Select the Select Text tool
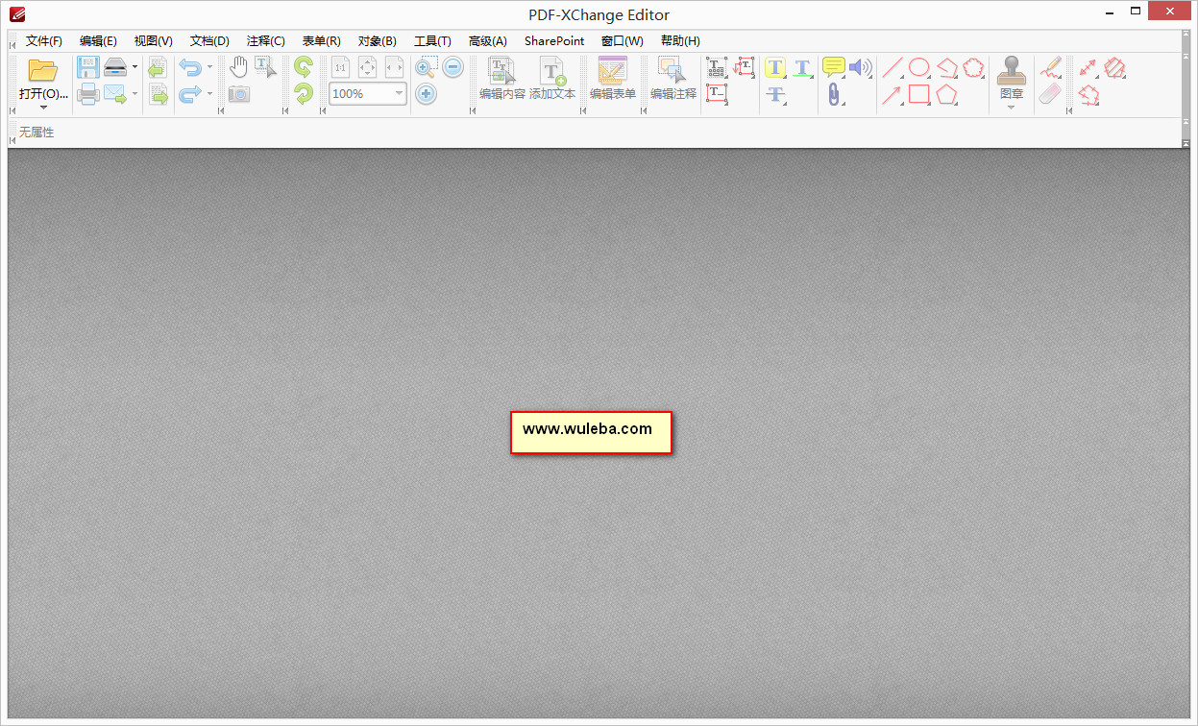1198x726 pixels. point(265,67)
